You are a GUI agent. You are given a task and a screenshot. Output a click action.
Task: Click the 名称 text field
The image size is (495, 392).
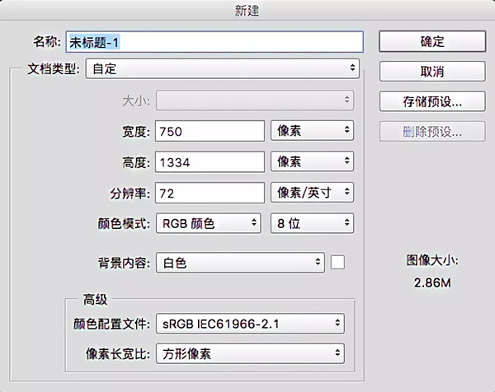click(214, 42)
